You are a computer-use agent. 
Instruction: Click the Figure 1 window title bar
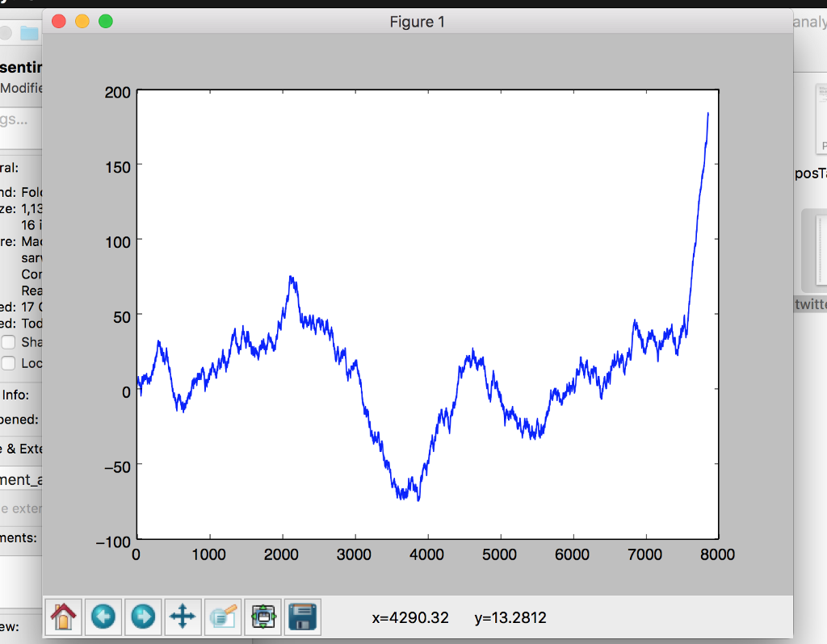(x=417, y=22)
